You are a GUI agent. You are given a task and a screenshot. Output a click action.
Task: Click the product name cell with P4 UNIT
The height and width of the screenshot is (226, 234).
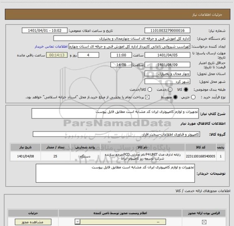coord(143,156)
